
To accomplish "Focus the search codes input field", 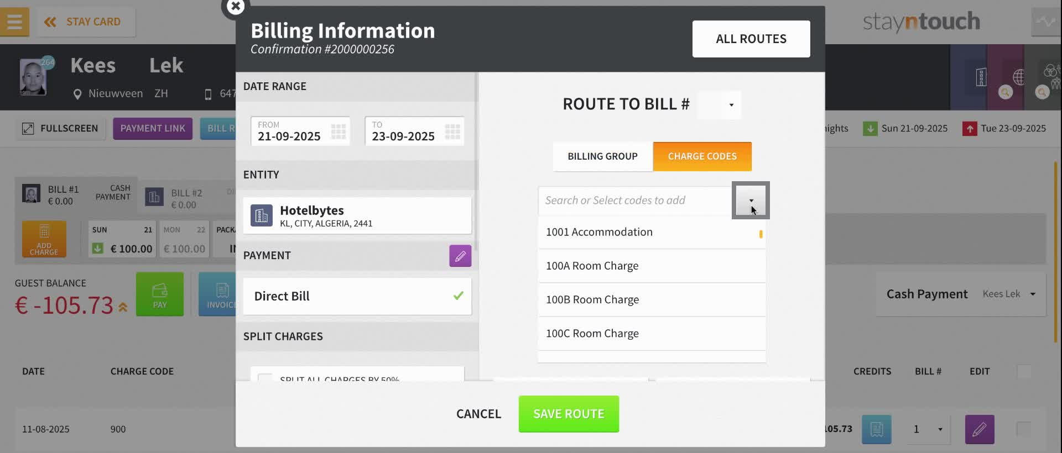I will pos(636,201).
